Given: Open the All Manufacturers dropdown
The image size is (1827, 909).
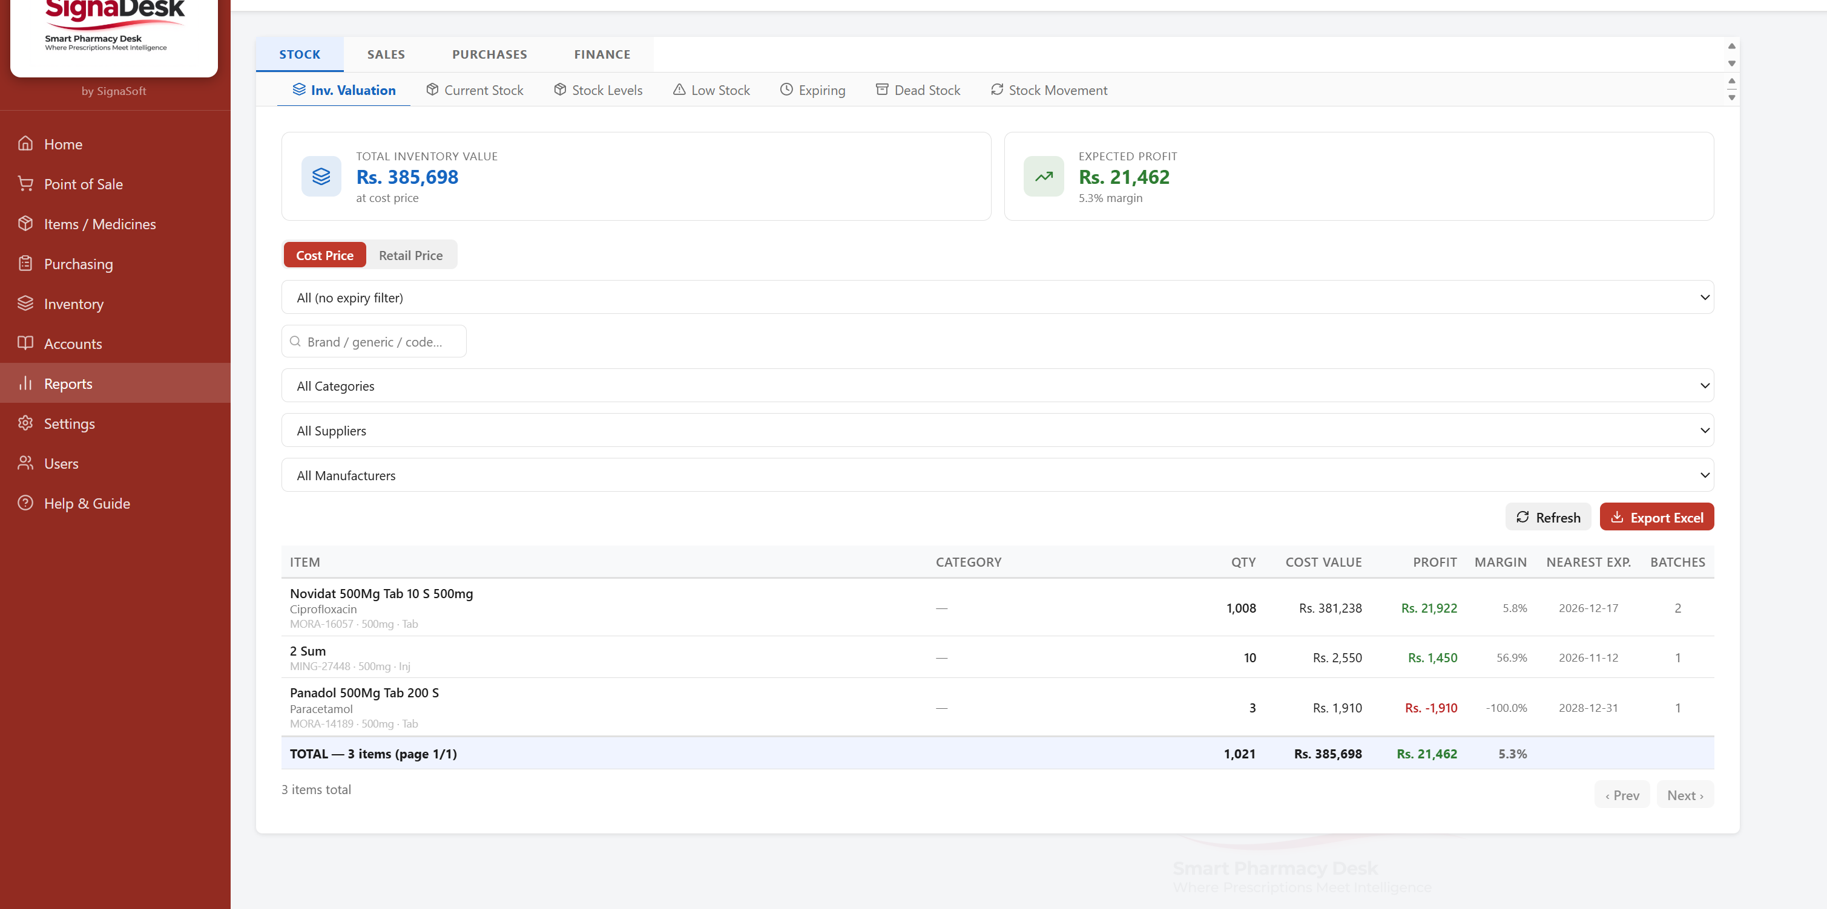Looking at the screenshot, I should [996, 475].
